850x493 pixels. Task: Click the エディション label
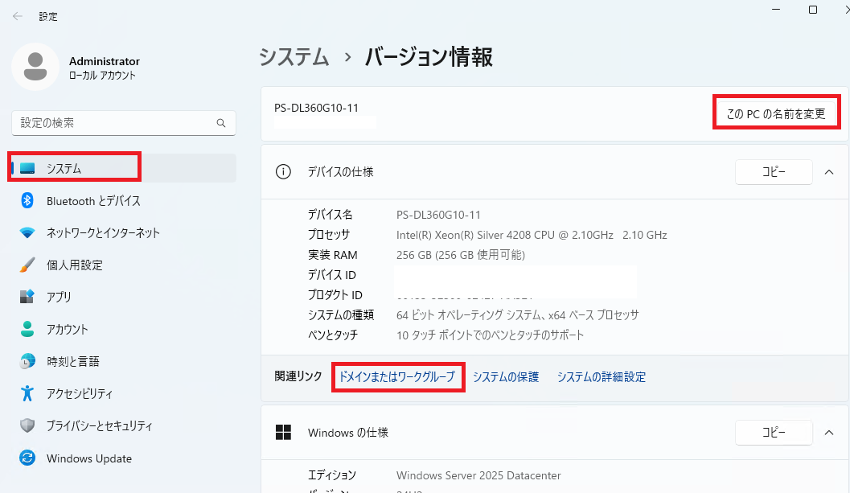[332, 475]
